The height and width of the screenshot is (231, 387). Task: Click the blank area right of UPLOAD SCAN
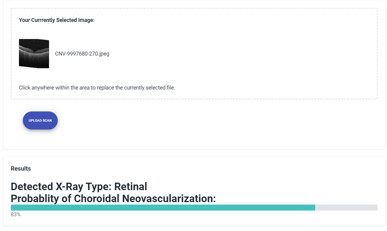click(180, 120)
